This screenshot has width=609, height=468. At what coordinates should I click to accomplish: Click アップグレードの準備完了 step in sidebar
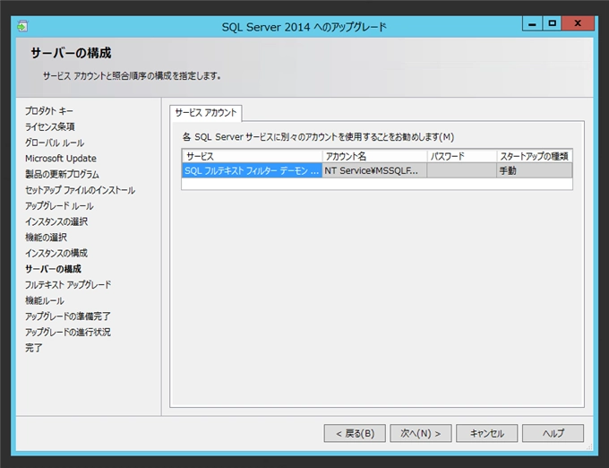pos(67,316)
